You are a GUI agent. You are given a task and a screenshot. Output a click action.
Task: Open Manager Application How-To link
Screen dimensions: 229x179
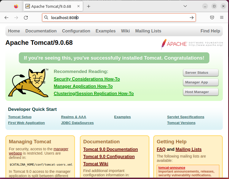[83, 86]
